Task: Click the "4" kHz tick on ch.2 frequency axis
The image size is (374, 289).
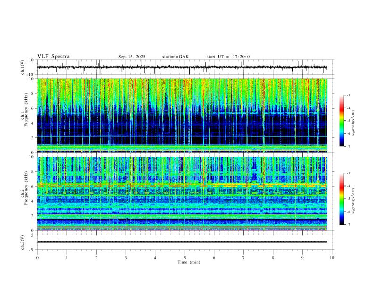Action: point(33,201)
